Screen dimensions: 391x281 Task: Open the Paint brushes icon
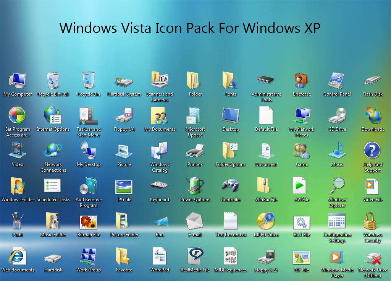pyautogui.click(x=18, y=221)
